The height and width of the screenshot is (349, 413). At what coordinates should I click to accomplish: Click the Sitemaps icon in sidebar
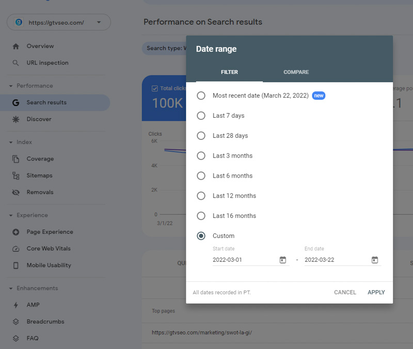point(16,176)
